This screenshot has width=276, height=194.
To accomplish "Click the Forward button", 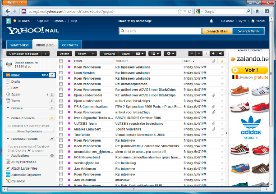I will (109, 54).
